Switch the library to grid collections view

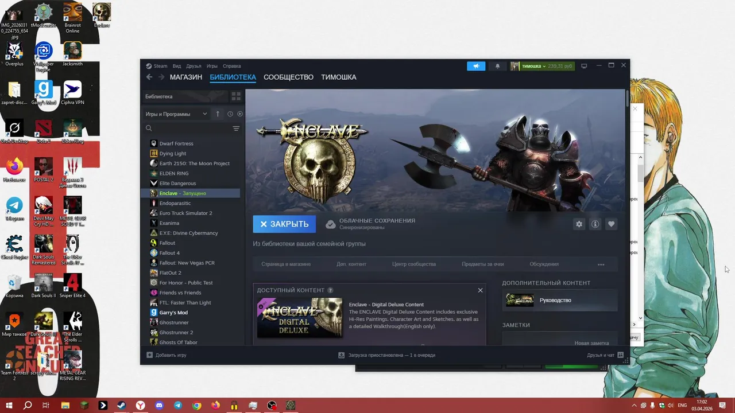[x=236, y=96]
